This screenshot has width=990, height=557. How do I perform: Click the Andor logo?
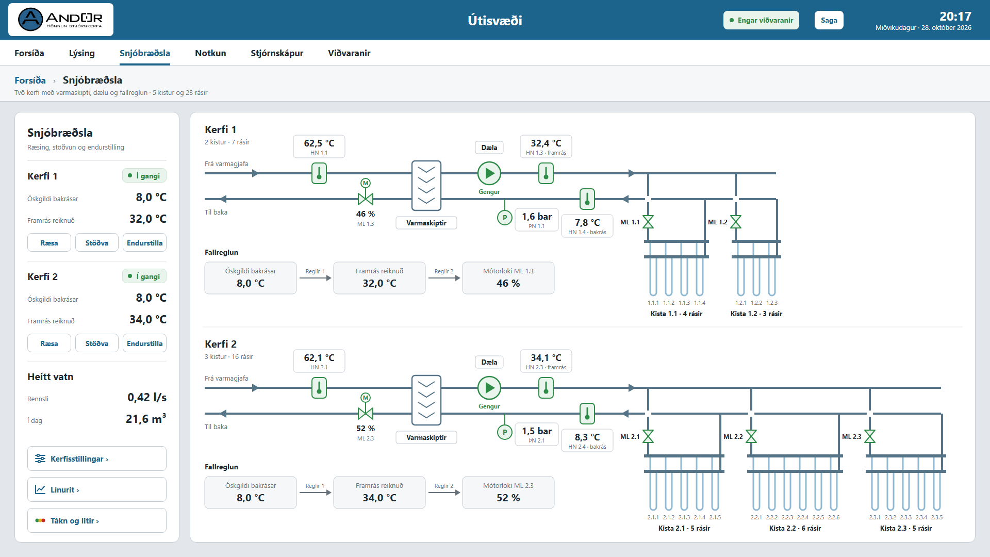pos(61,20)
